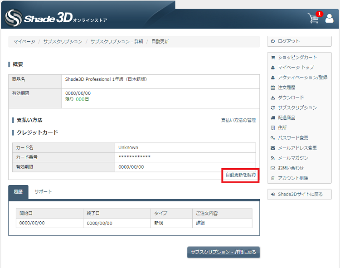The width and height of the screenshot is (340, 268).
Task: Click the タイプ column header
Action: pyautogui.click(x=171, y=214)
